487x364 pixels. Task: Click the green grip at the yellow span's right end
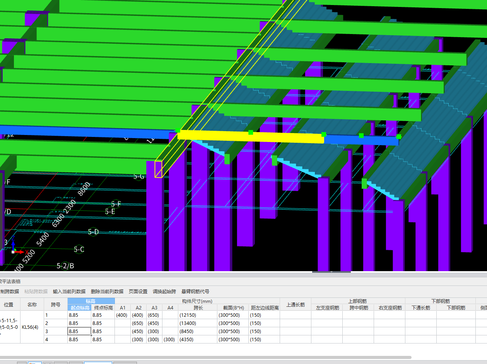click(324, 134)
